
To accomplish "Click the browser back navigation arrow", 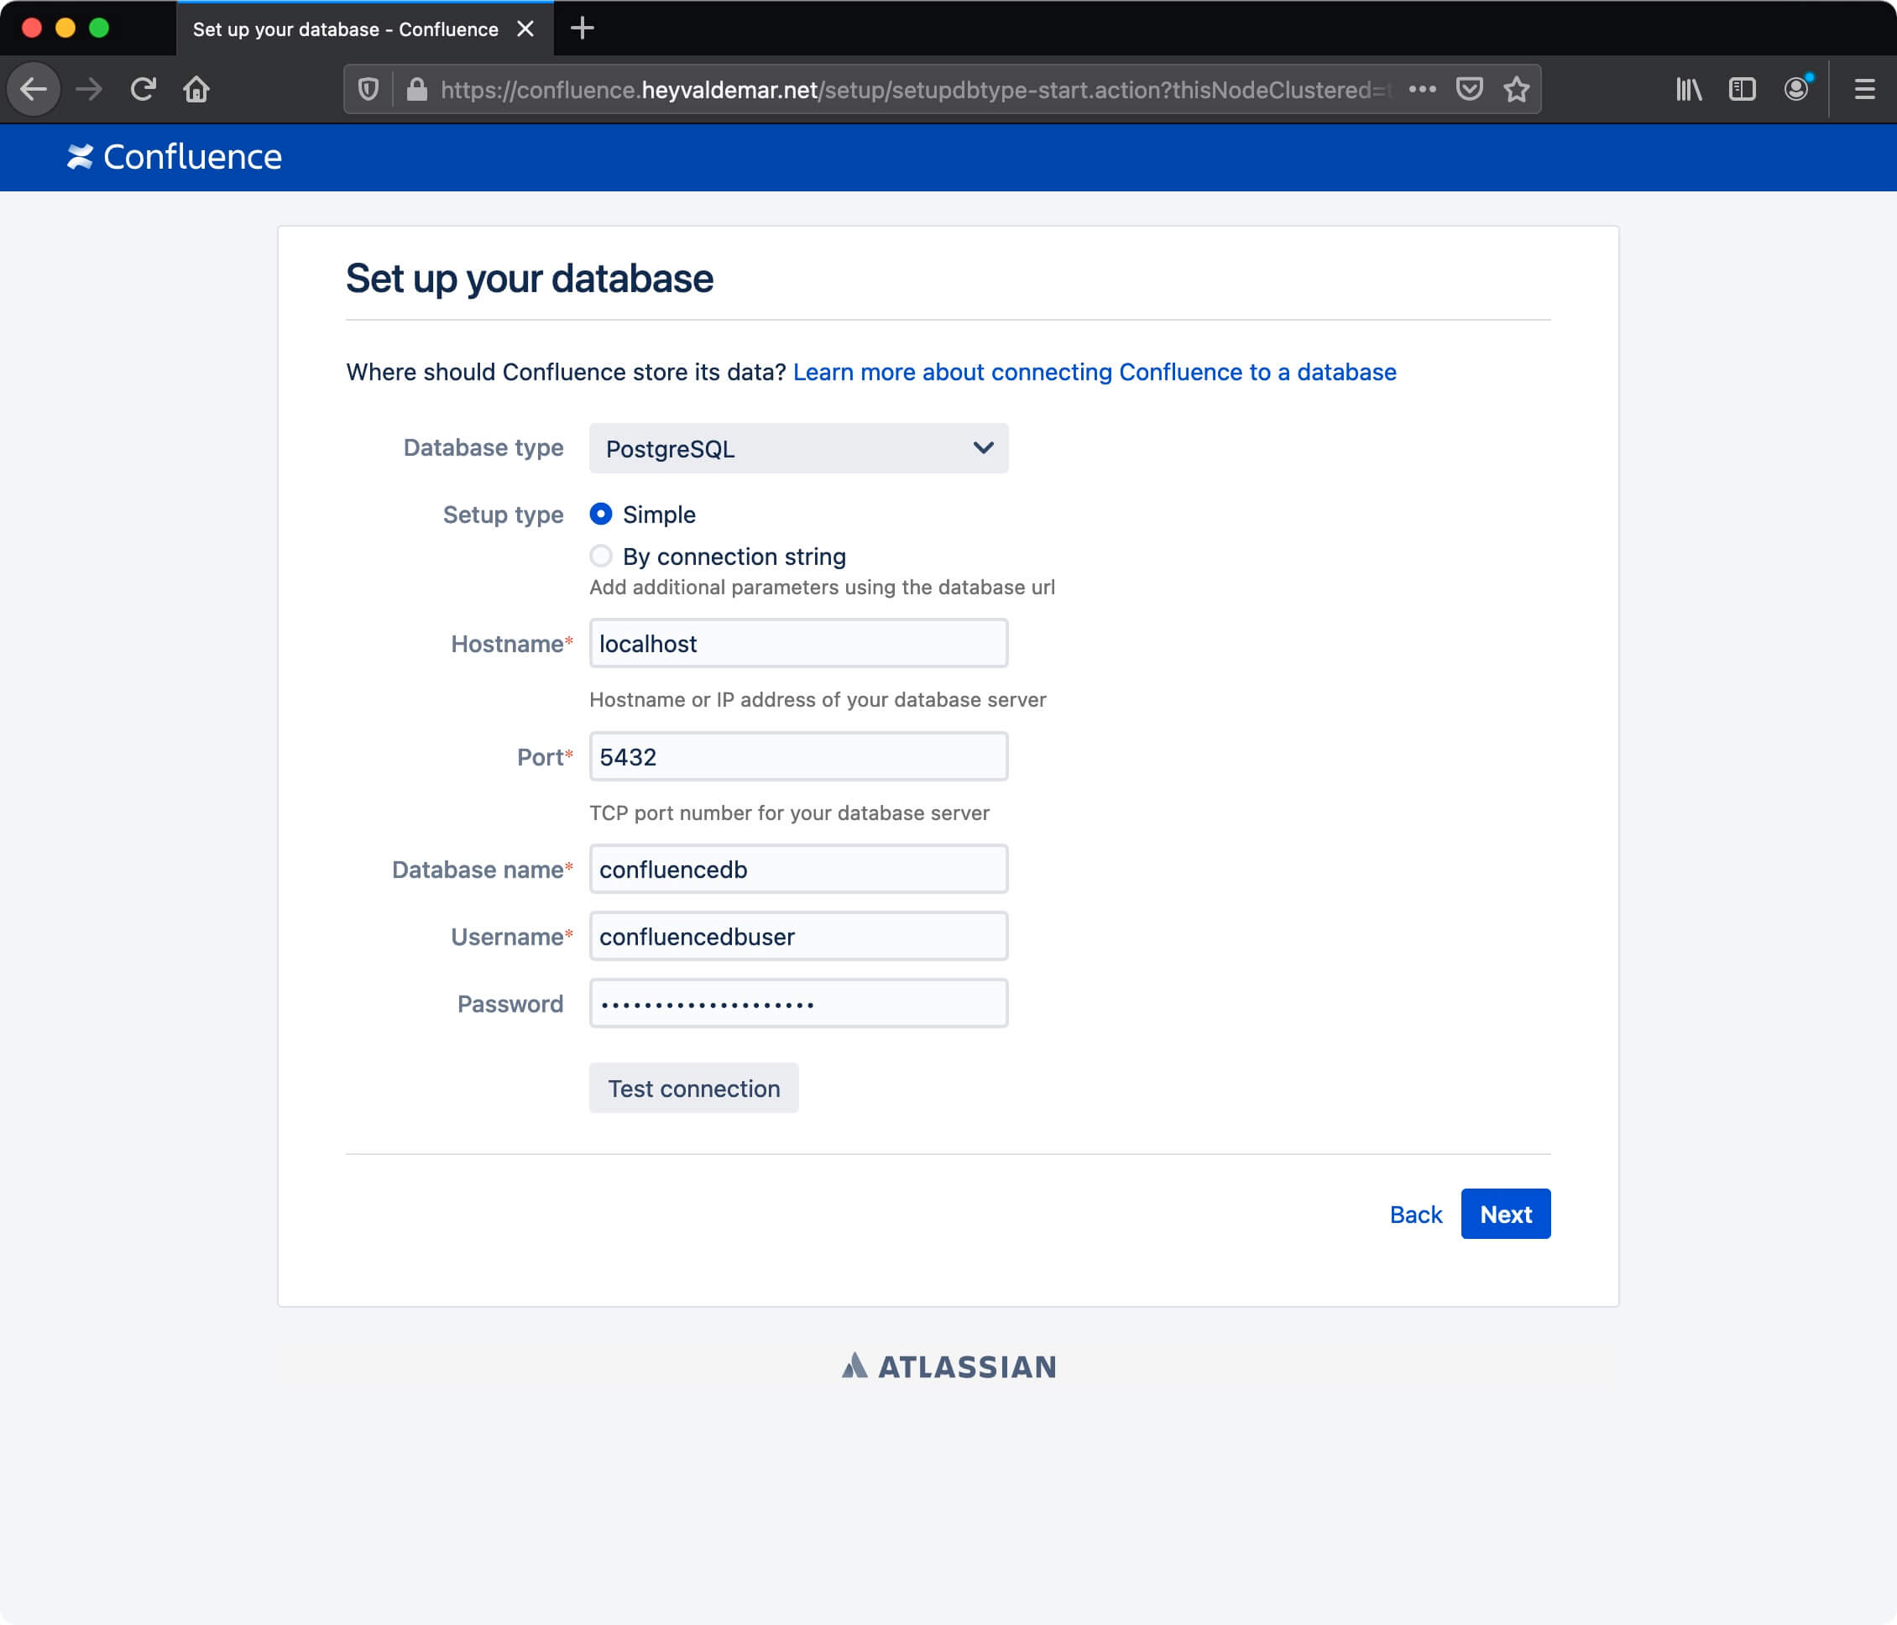I will [x=37, y=89].
